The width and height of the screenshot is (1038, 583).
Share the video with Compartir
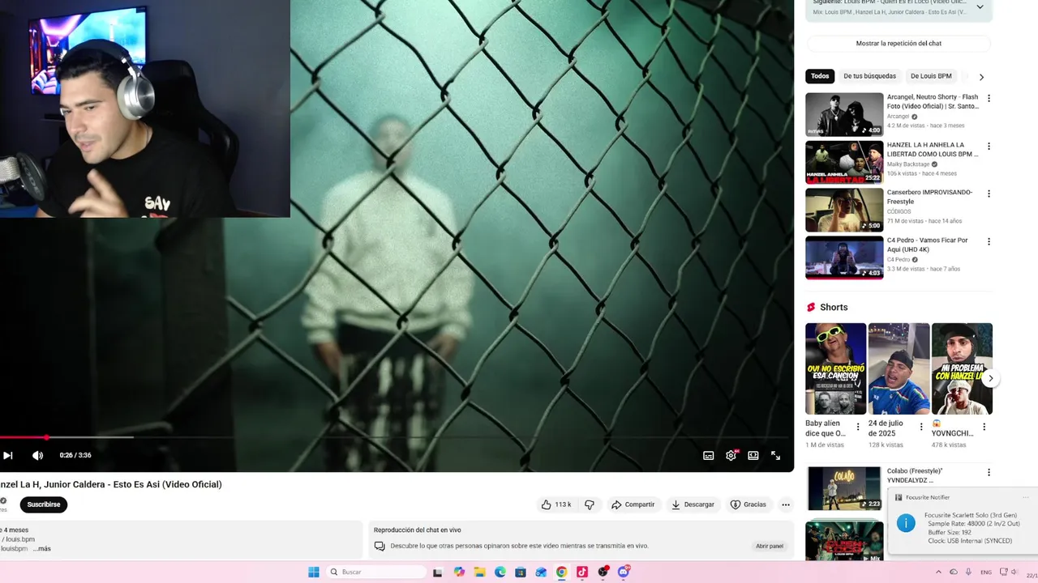coord(633,504)
